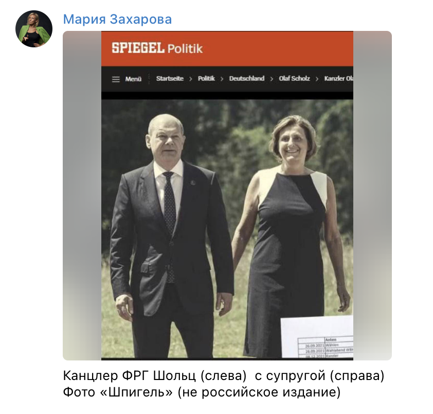The width and height of the screenshot is (433, 414).
Task: Click the chevron after the Politik breadcrumb
Action: pos(222,79)
